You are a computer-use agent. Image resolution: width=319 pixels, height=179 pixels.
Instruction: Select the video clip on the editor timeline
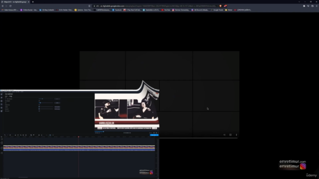click(x=79, y=148)
